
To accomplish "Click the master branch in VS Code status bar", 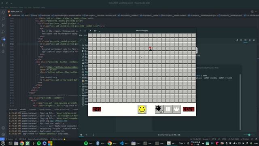I will pos(10,139).
